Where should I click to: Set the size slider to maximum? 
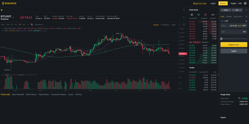pyautogui.click(x=246, y=38)
